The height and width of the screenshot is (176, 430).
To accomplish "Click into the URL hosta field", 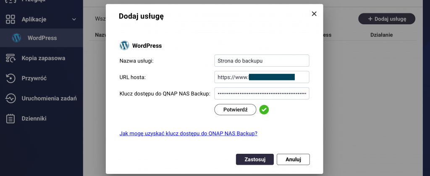I will [262, 77].
